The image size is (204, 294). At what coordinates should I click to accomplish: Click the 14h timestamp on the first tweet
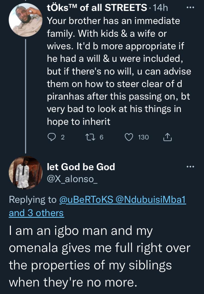[x=161, y=8]
